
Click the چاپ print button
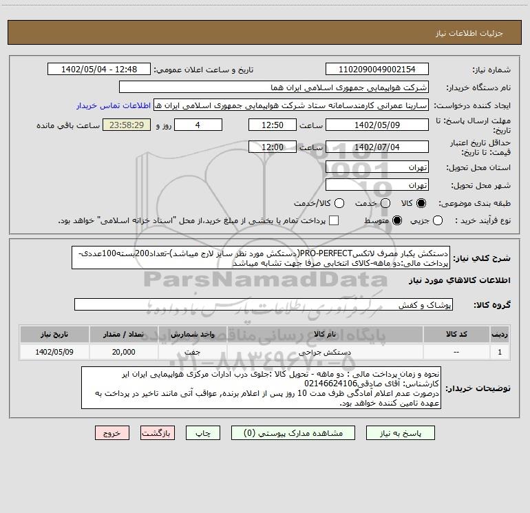point(203,433)
